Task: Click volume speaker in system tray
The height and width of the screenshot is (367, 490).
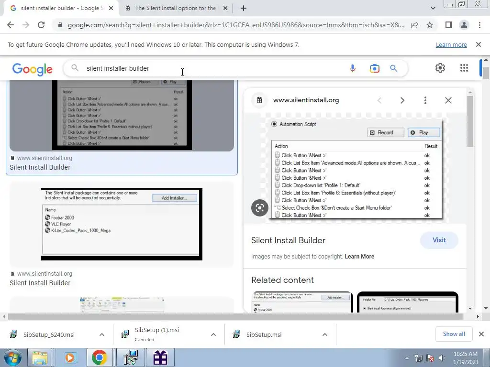Action: 442,358
